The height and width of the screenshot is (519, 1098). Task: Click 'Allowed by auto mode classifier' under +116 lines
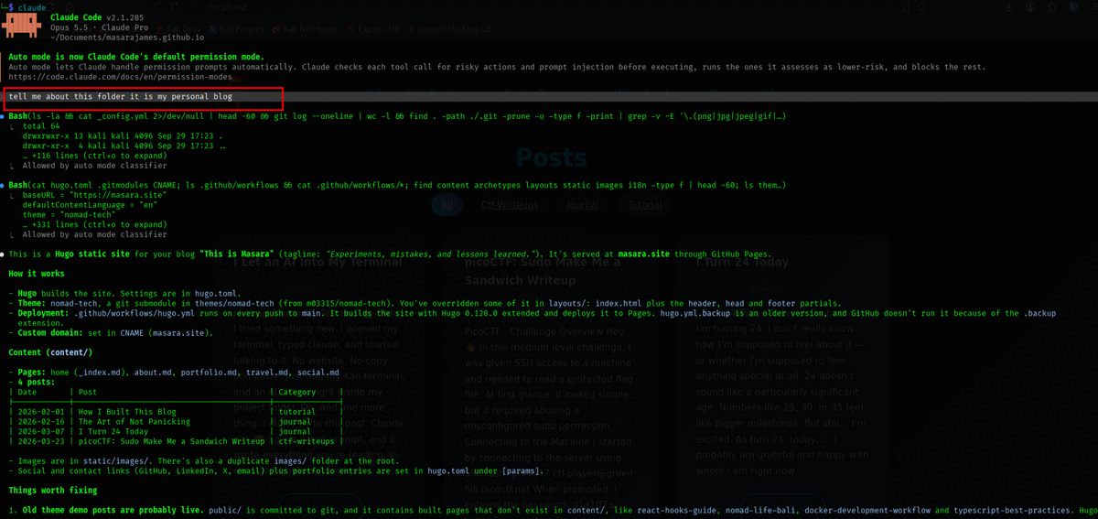94,166
